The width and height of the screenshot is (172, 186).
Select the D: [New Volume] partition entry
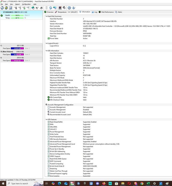[x=21, y=53]
